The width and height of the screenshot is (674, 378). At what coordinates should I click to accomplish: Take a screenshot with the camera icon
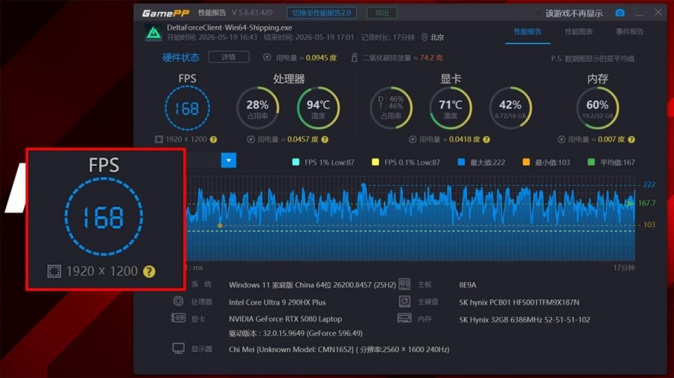pyautogui.click(x=620, y=13)
